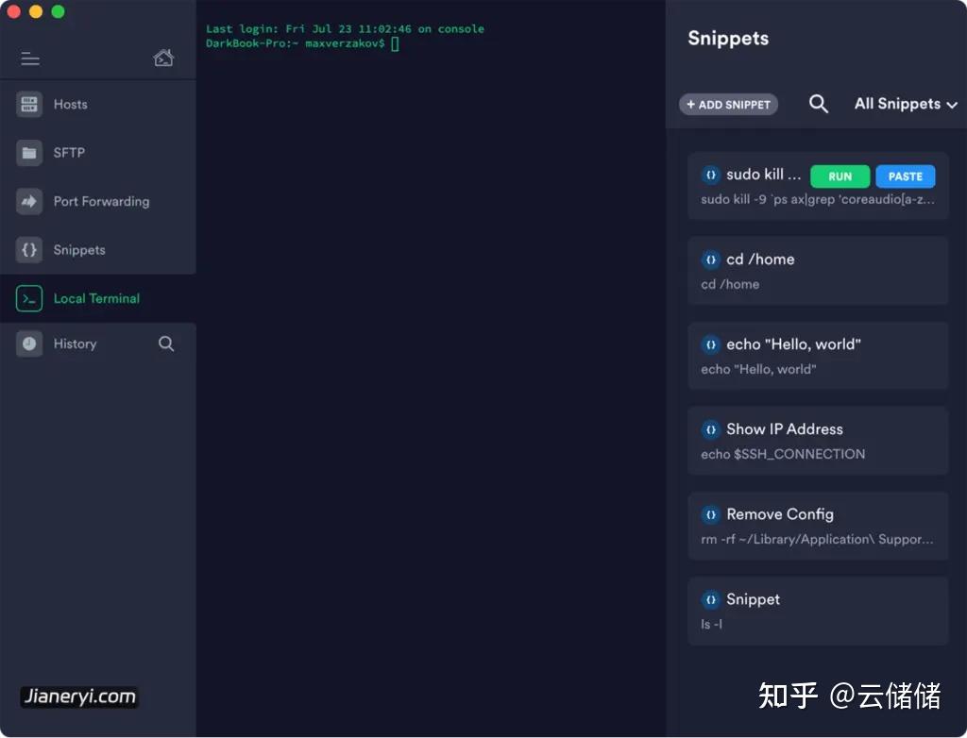This screenshot has height=738, width=967.
Task: Paste the sudo kill snippet into terminal
Action: [905, 176]
